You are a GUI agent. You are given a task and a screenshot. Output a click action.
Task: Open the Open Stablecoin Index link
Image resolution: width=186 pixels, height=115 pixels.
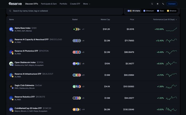coord(25,62)
